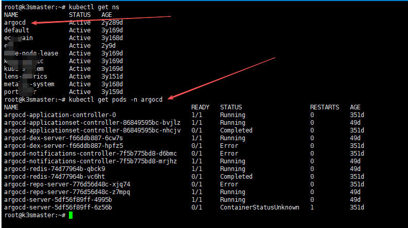Select pod 'argocd-redis-74d77964b-vc6ht'

coord(55,177)
